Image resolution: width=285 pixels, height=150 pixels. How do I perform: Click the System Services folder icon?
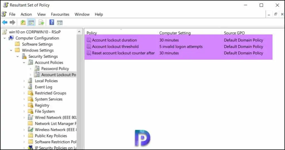[30, 99]
